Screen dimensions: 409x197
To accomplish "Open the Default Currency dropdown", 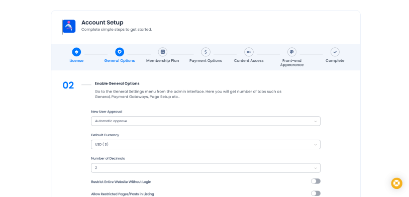I will point(206,145).
